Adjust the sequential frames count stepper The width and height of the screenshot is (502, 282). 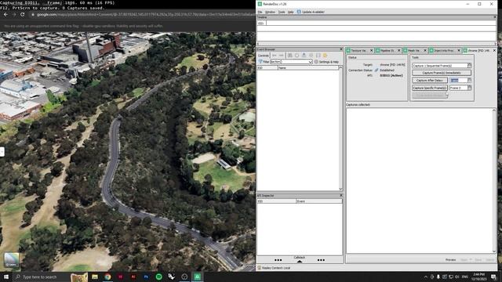tap(469, 66)
